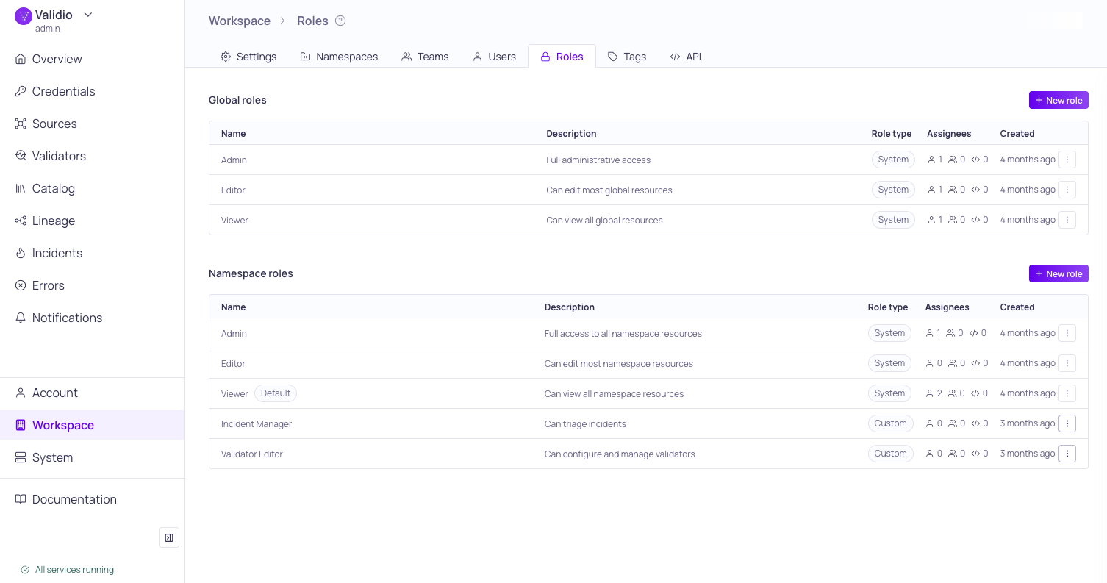Open System in the sidebar
Viewport: 1107px width, 583px height.
click(92, 457)
